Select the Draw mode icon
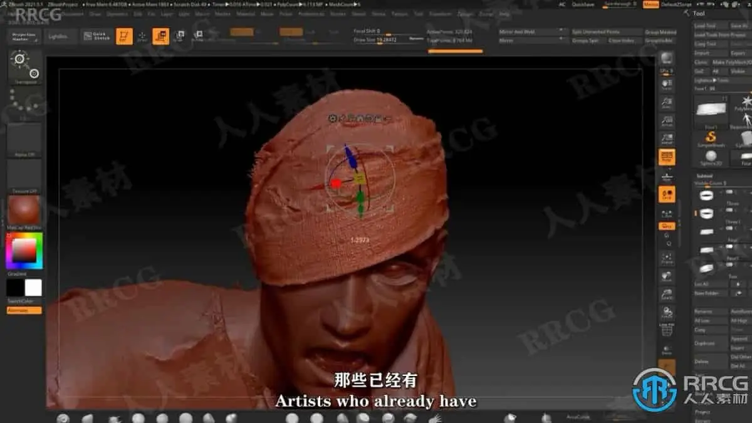 tap(142, 36)
